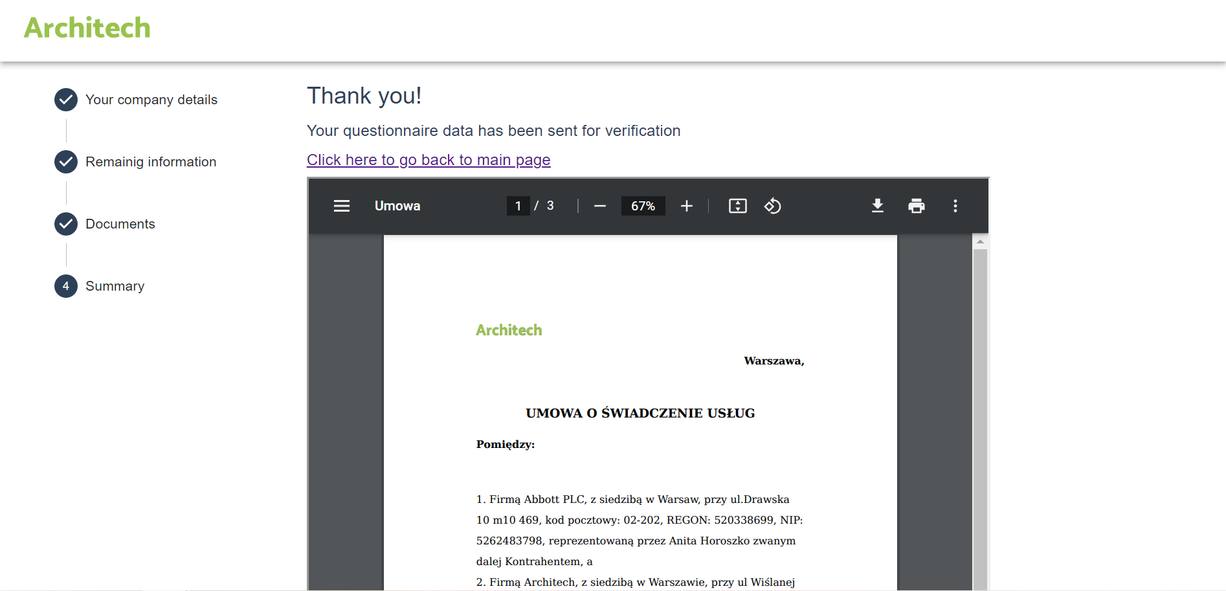Go to the Documents step
1226x591 pixels.
tap(120, 224)
